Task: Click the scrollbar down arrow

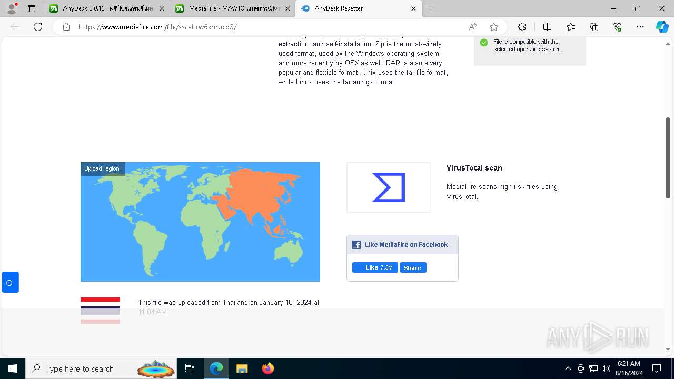Action: pos(668,349)
